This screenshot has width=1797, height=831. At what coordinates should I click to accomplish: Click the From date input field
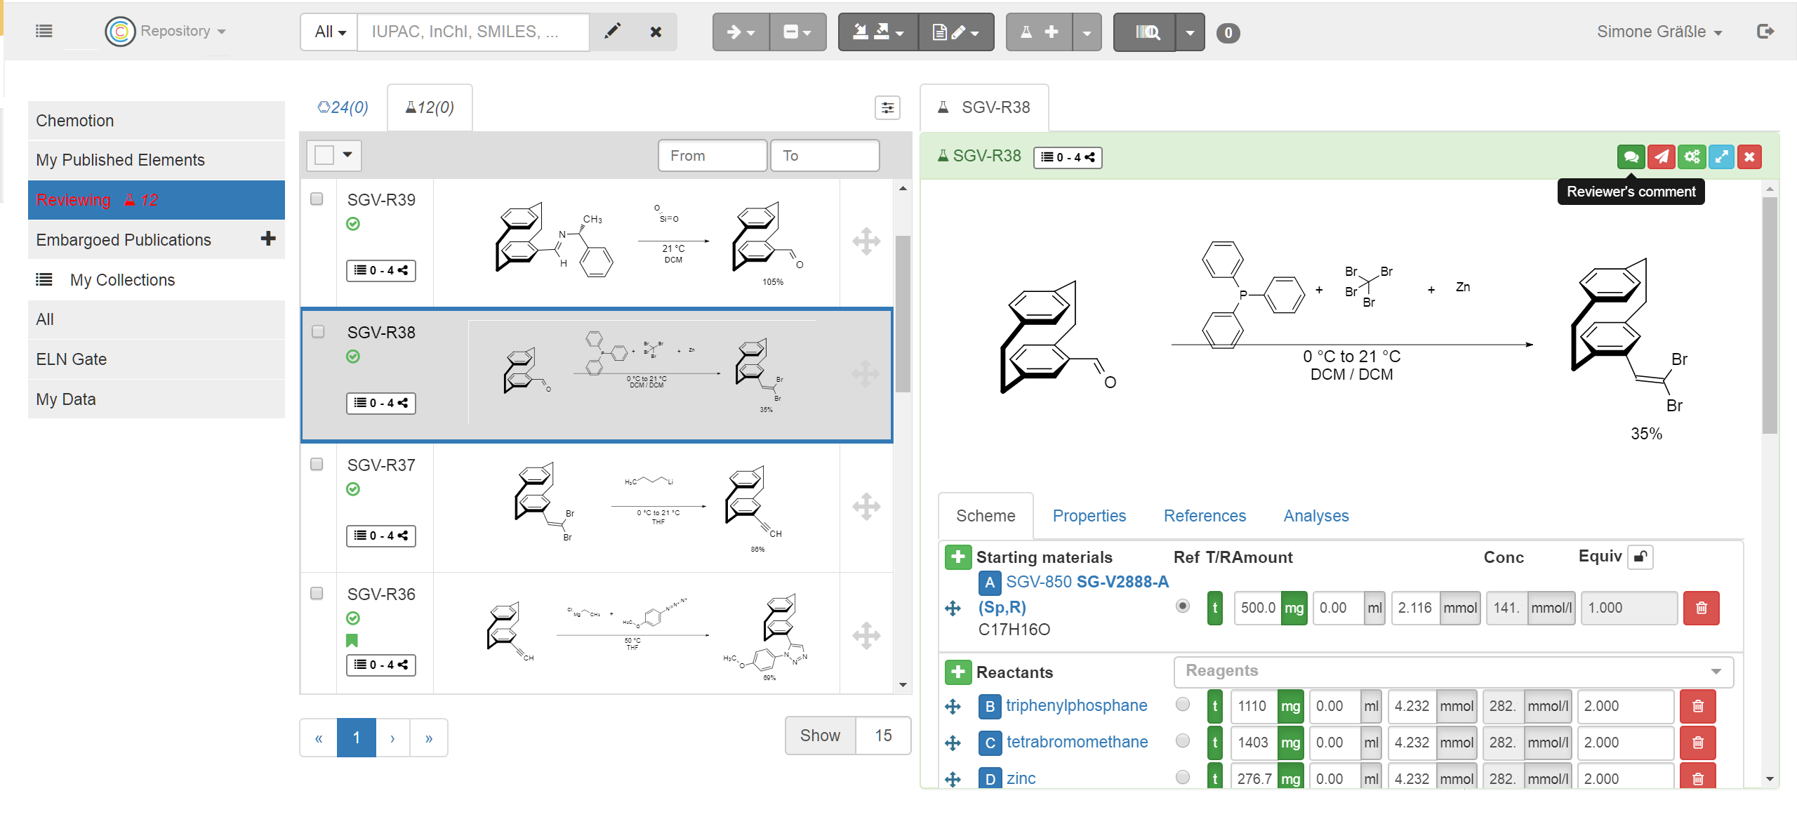pos(712,156)
